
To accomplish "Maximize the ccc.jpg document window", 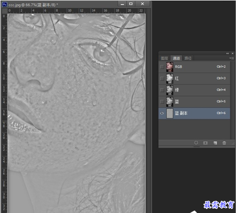I will click(x=131, y=4).
